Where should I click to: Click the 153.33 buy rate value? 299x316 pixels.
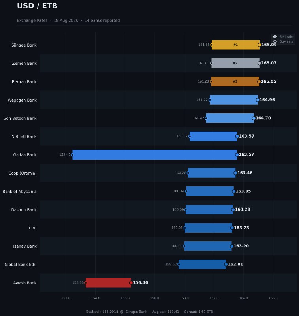78,282
